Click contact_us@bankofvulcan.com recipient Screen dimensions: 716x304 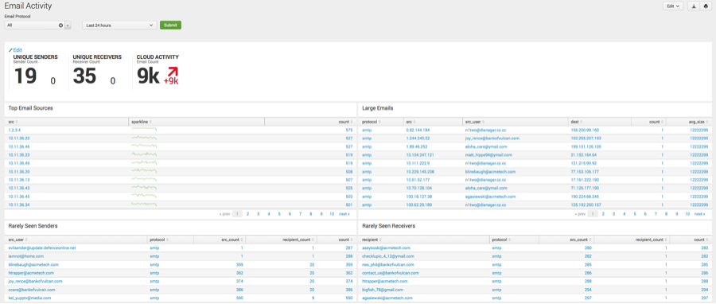pos(391,273)
